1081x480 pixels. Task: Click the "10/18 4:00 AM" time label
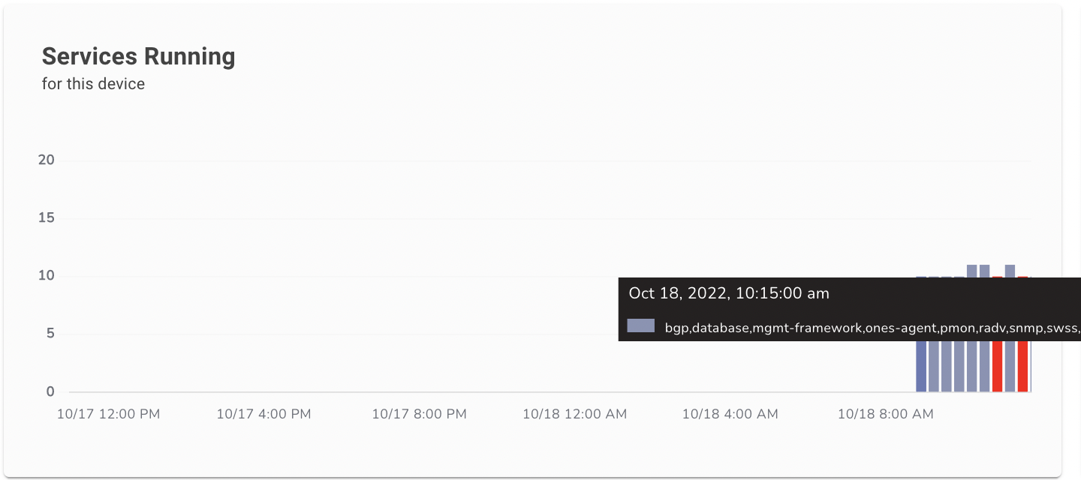[x=730, y=414]
